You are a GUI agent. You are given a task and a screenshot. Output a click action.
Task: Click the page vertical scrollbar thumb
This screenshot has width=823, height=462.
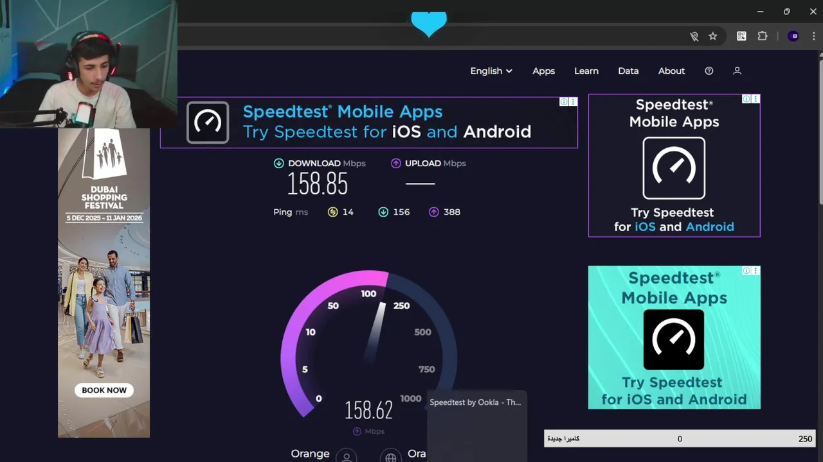coord(820,132)
